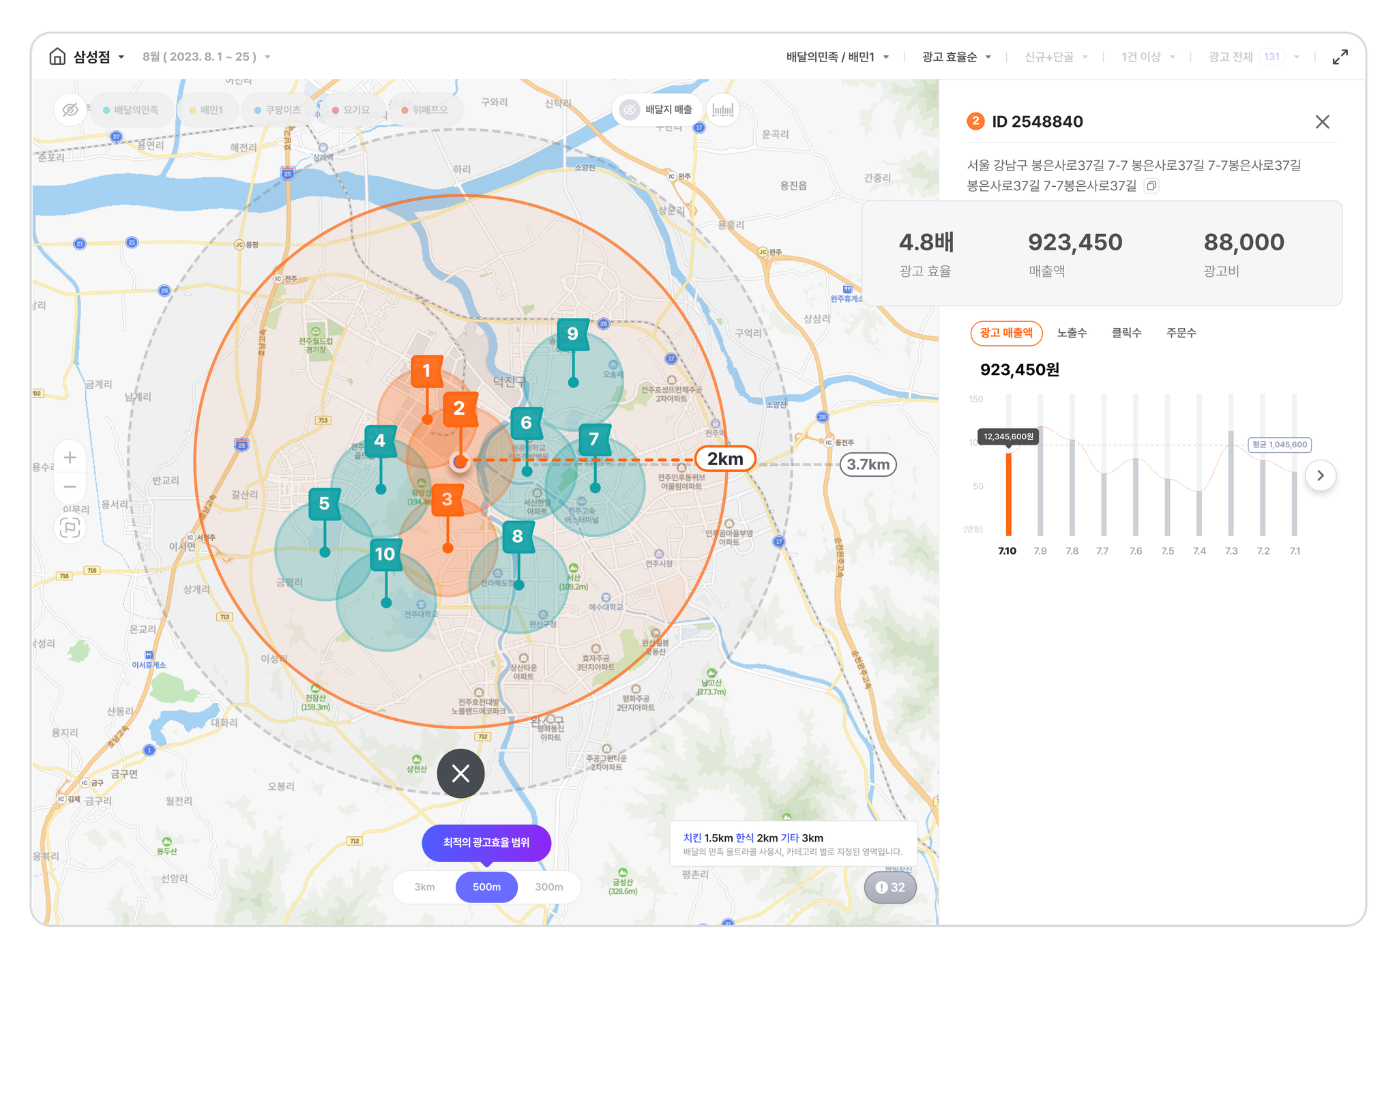This screenshot has height=1111, width=1397.
Task: Zoom in the map with plus button
Action: (70, 458)
